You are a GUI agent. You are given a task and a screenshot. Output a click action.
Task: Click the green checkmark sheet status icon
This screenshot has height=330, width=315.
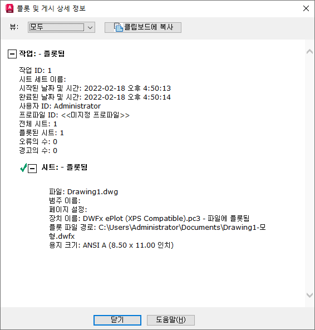[x=23, y=168]
